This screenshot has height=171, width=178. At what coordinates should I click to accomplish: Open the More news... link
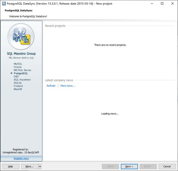68,86
